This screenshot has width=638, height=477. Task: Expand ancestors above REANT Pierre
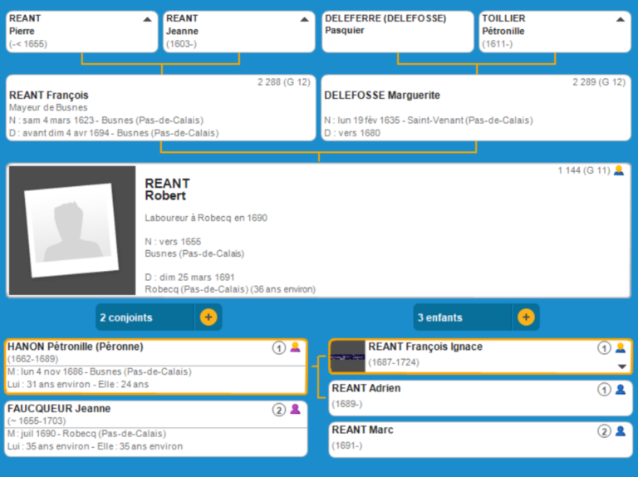147,18
